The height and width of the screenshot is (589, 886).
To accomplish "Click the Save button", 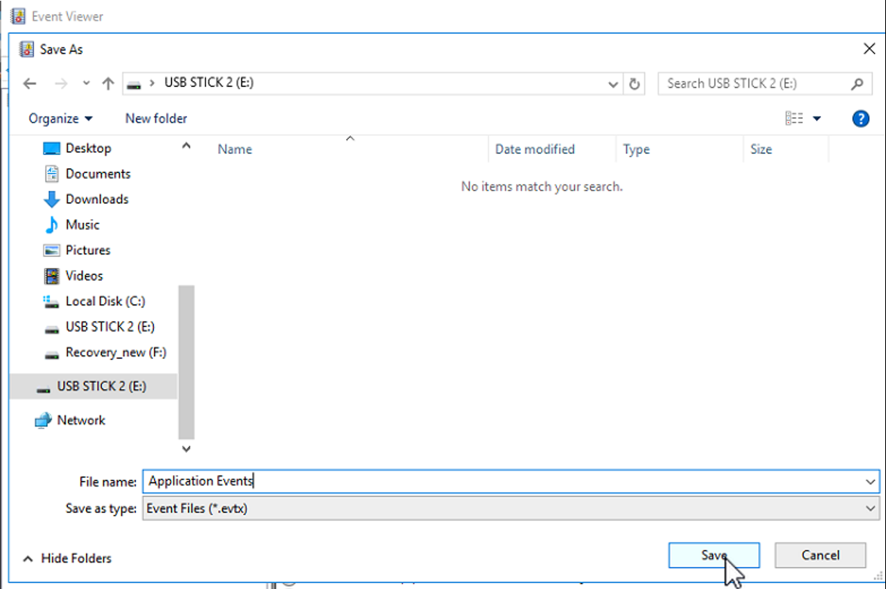I will click(713, 556).
